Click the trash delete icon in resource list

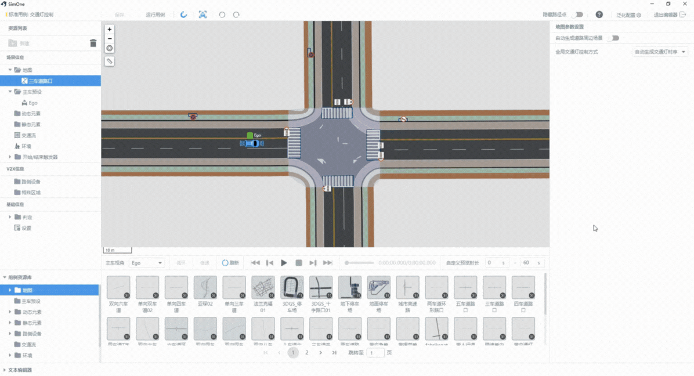point(93,43)
